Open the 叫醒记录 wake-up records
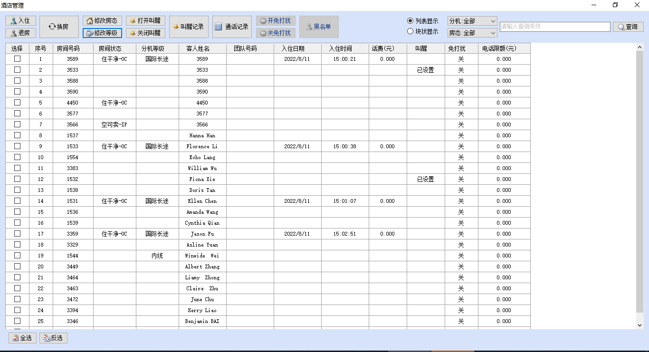Viewport: 649px width, 352px height. pyautogui.click(x=189, y=27)
